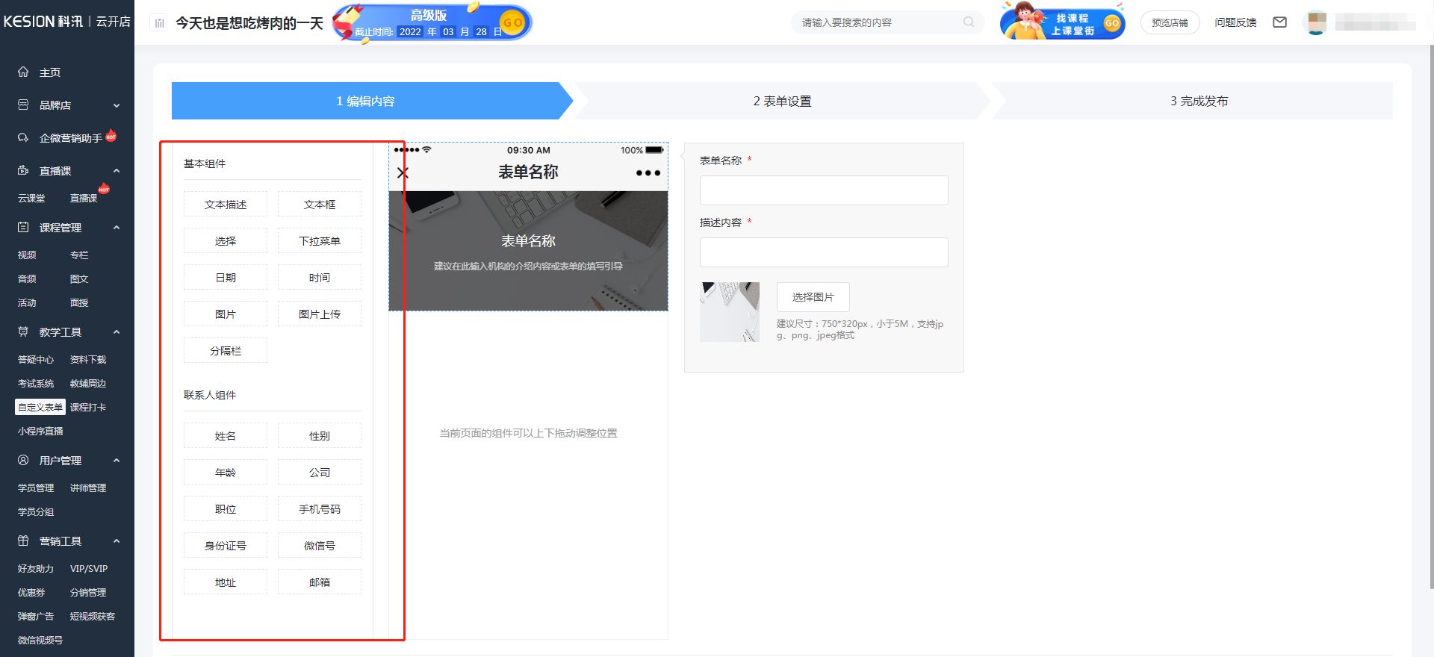Add the 职位 contact component
This screenshot has height=657, width=1434.
tap(226, 509)
